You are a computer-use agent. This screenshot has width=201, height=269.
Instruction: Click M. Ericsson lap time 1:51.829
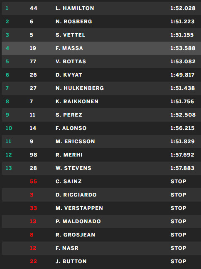tap(182, 141)
